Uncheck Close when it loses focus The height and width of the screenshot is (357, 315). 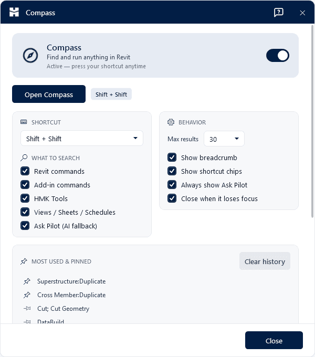click(172, 198)
